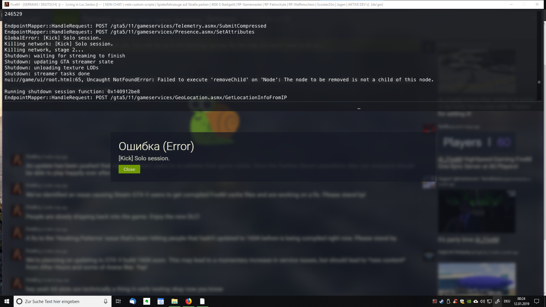546x307 pixels.
Task: Open the volume control tray icon
Action: pyautogui.click(x=482, y=301)
